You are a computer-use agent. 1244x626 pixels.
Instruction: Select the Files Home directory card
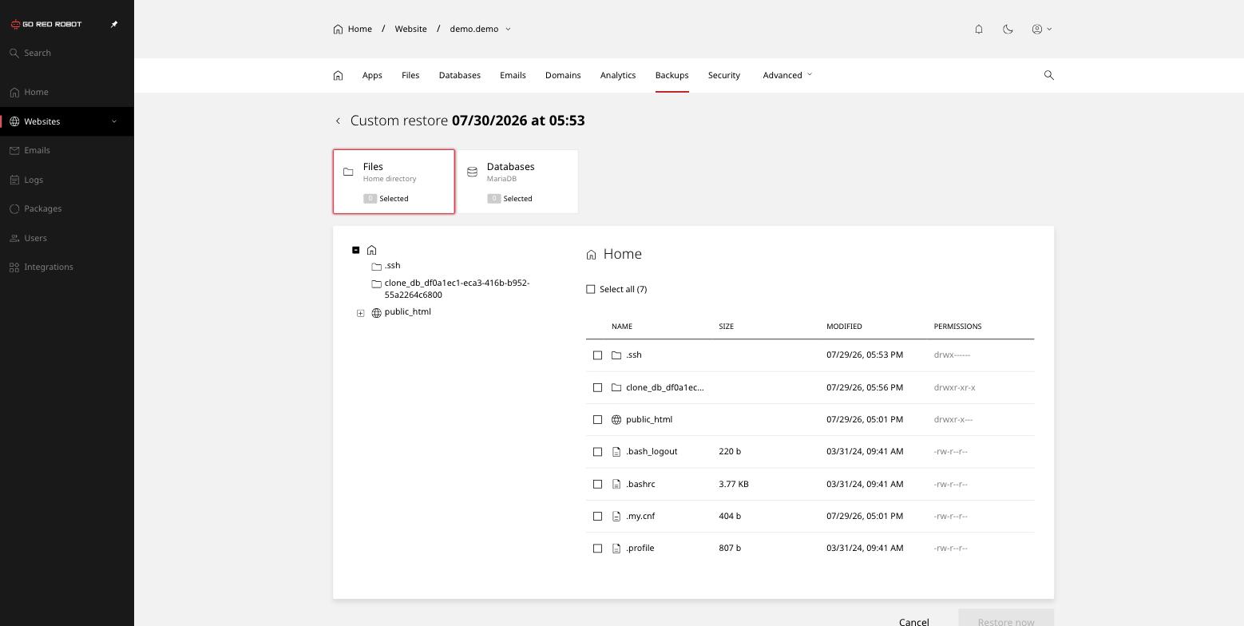(394, 181)
